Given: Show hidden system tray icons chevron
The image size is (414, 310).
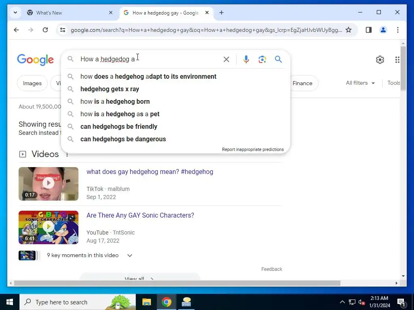Looking at the screenshot, I should (x=342, y=302).
